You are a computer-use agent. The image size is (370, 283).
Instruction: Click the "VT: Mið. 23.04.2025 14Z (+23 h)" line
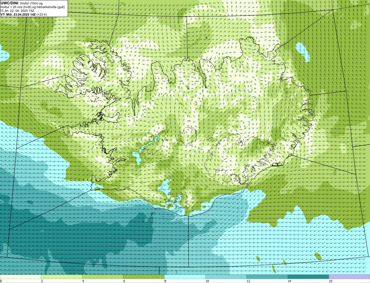coord(24,14)
